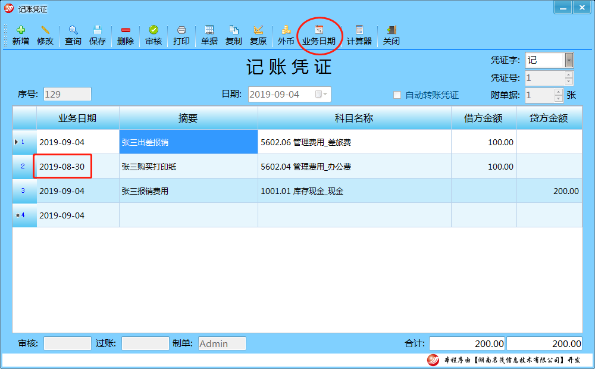This screenshot has width=595, height=369.
Task: Close the 记账凭证 window with X
Action: [x=581, y=8]
